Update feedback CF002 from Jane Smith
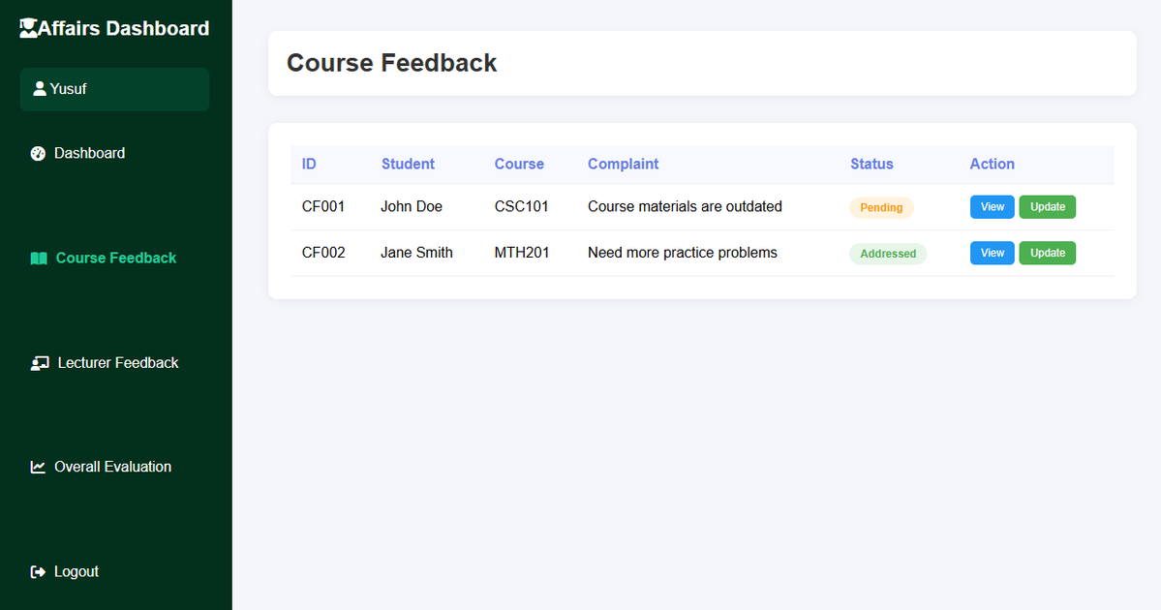This screenshot has height=610, width=1161. pos(1048,253)
